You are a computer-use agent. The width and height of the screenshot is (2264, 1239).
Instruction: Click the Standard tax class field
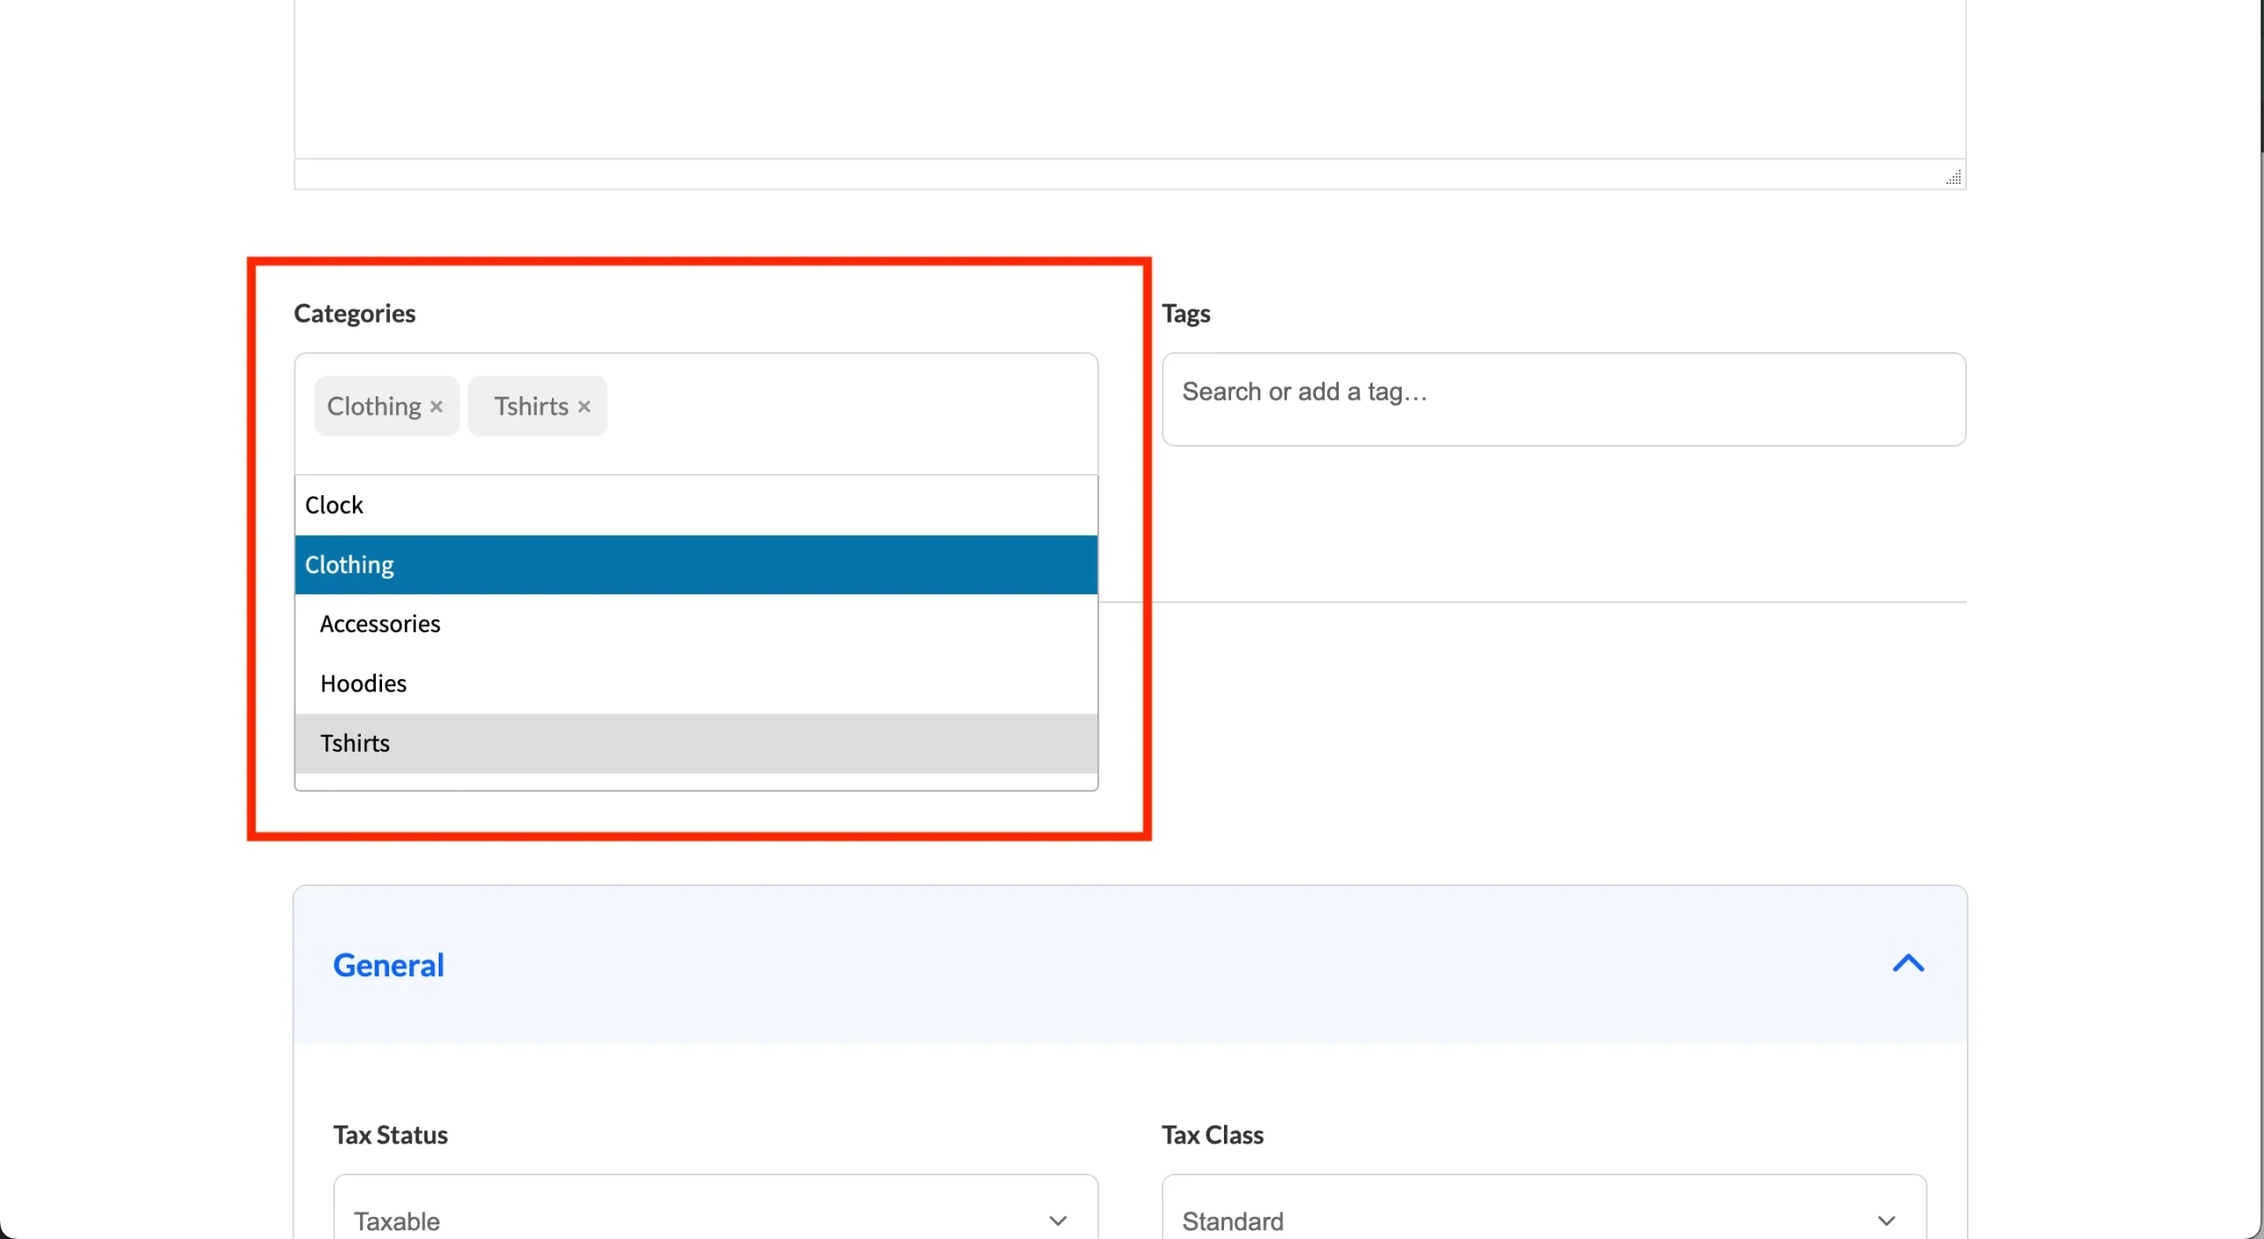(1521, 1220)
